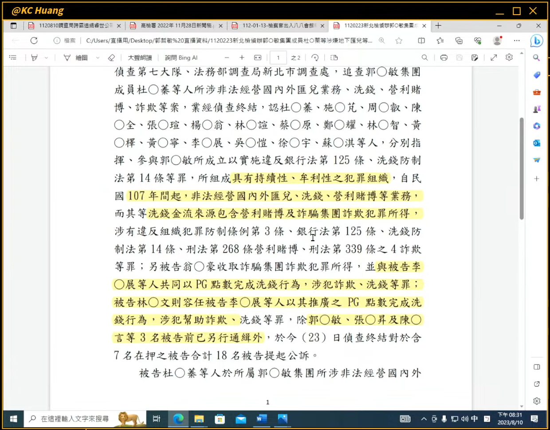Toggle the table of contents panel
550x430 pixels.
coord(13,58)
